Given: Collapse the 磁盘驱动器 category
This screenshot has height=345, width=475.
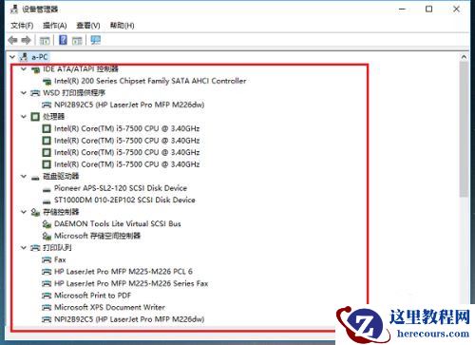Looking at the screenshot, I should coord(24,176).
